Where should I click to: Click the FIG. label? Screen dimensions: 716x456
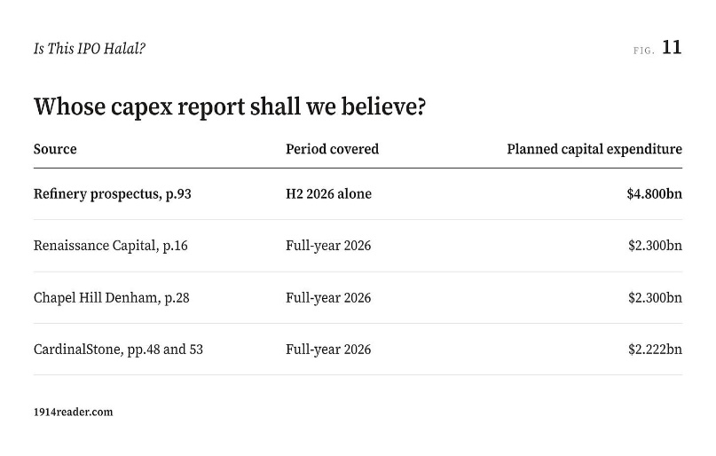[x=644, y=51]
